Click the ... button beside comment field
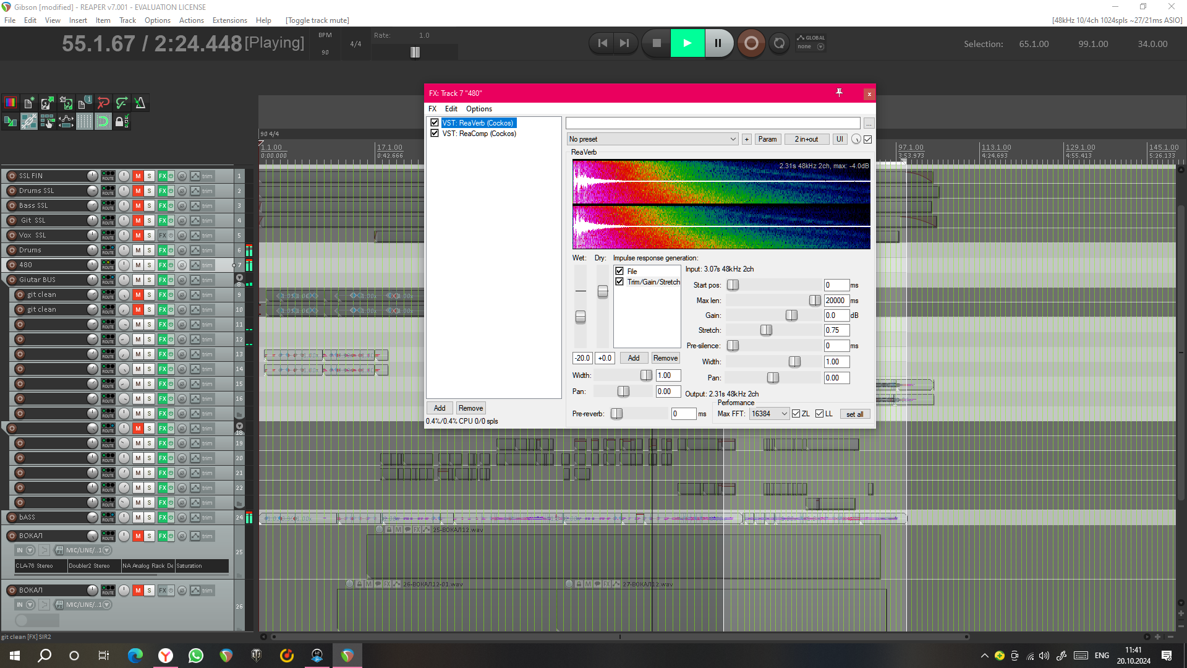The height and width of the screenshot is (668, 1187). coord(869,124)
